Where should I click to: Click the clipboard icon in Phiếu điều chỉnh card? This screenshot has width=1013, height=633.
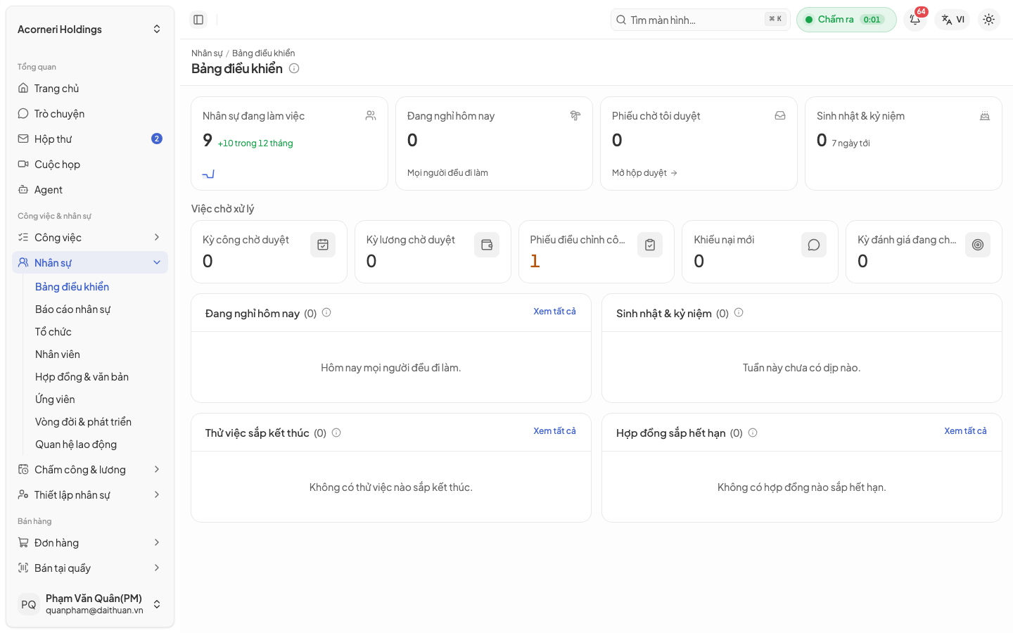point(650,245)
